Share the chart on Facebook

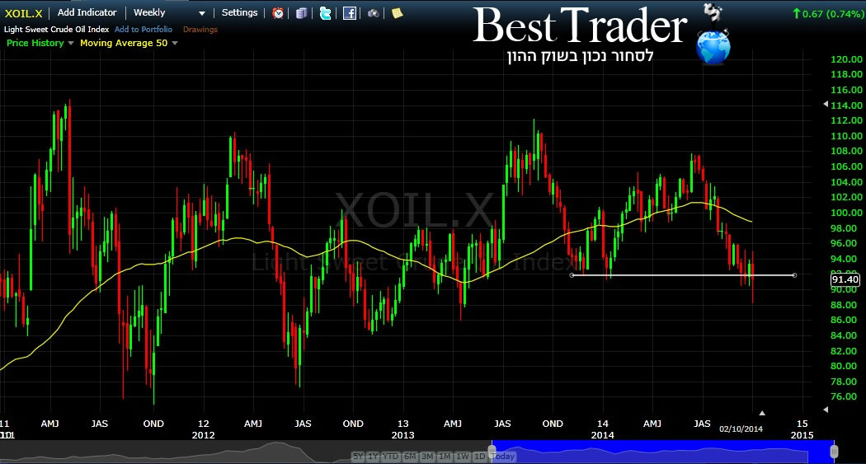pyautogui.click(x=350, y=13)
